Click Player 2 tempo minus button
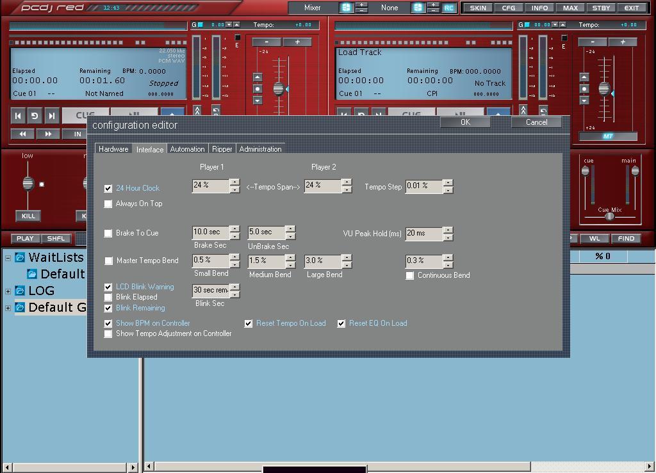The width and height of the screenshot is (656, 473). point(593,42)
